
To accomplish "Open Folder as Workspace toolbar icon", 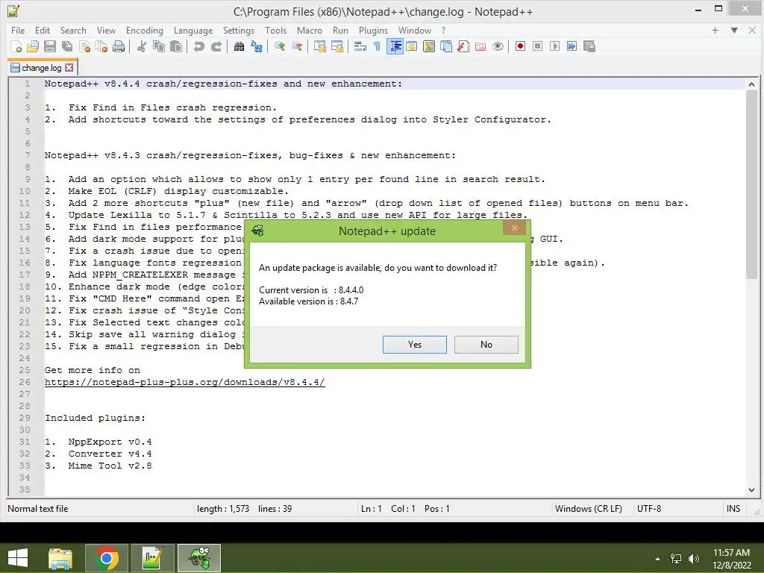I will pyautogui.click(x=480, y=46).
